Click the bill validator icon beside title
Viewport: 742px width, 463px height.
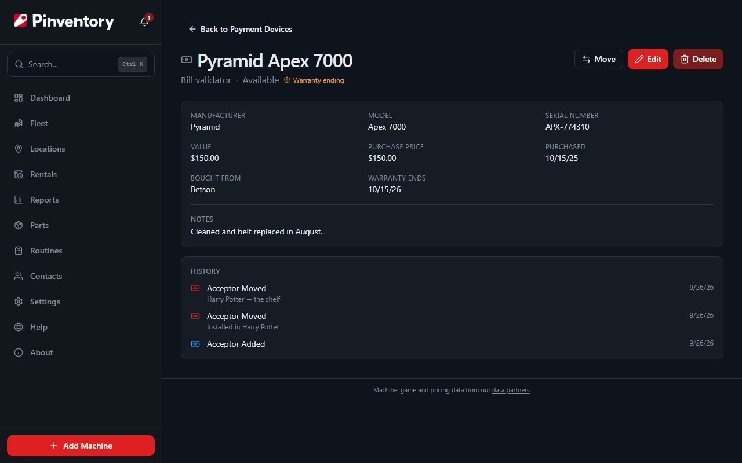[187, 60]
